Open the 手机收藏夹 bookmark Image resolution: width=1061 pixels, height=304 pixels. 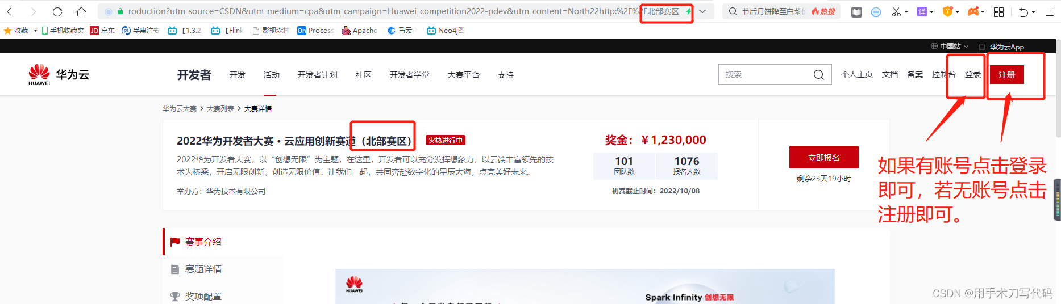tap(63, 31)
